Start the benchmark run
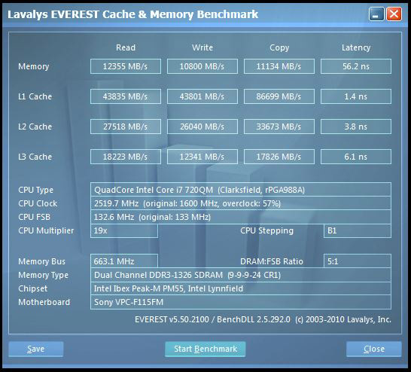Image resolution: width=411 pixels, height=372 pixels. [x=205, y=349]
